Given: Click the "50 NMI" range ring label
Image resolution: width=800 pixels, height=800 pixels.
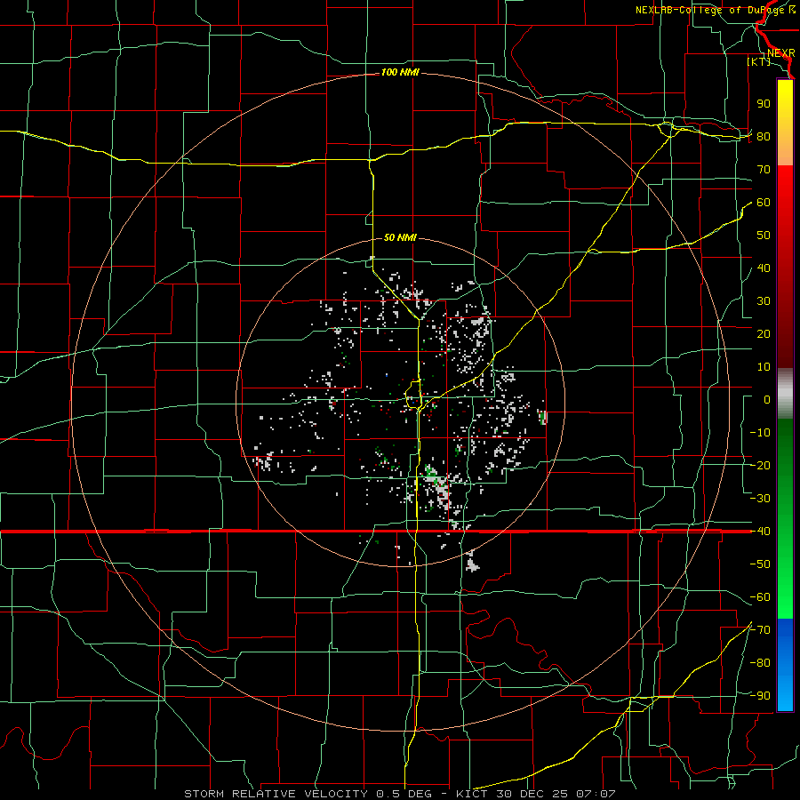Looking at the screenshot, I should 400,237.
